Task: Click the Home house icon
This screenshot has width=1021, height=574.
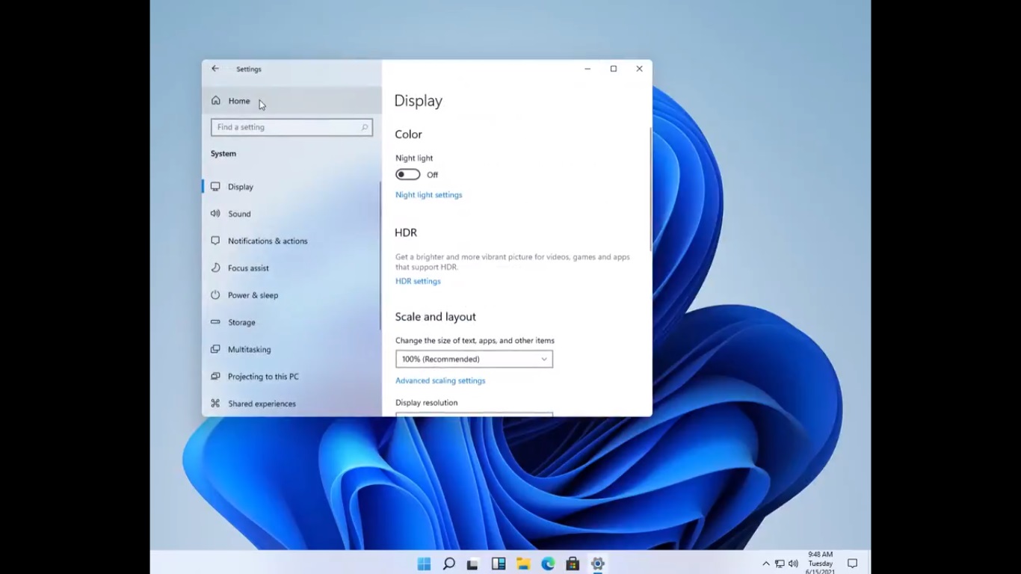Action: (x=215, y=101)
